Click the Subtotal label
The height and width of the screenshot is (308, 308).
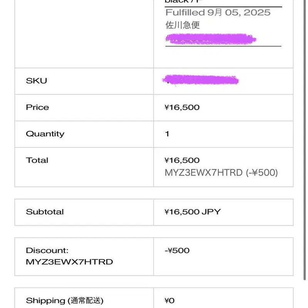pyautogui.click(x=45, y=212)
